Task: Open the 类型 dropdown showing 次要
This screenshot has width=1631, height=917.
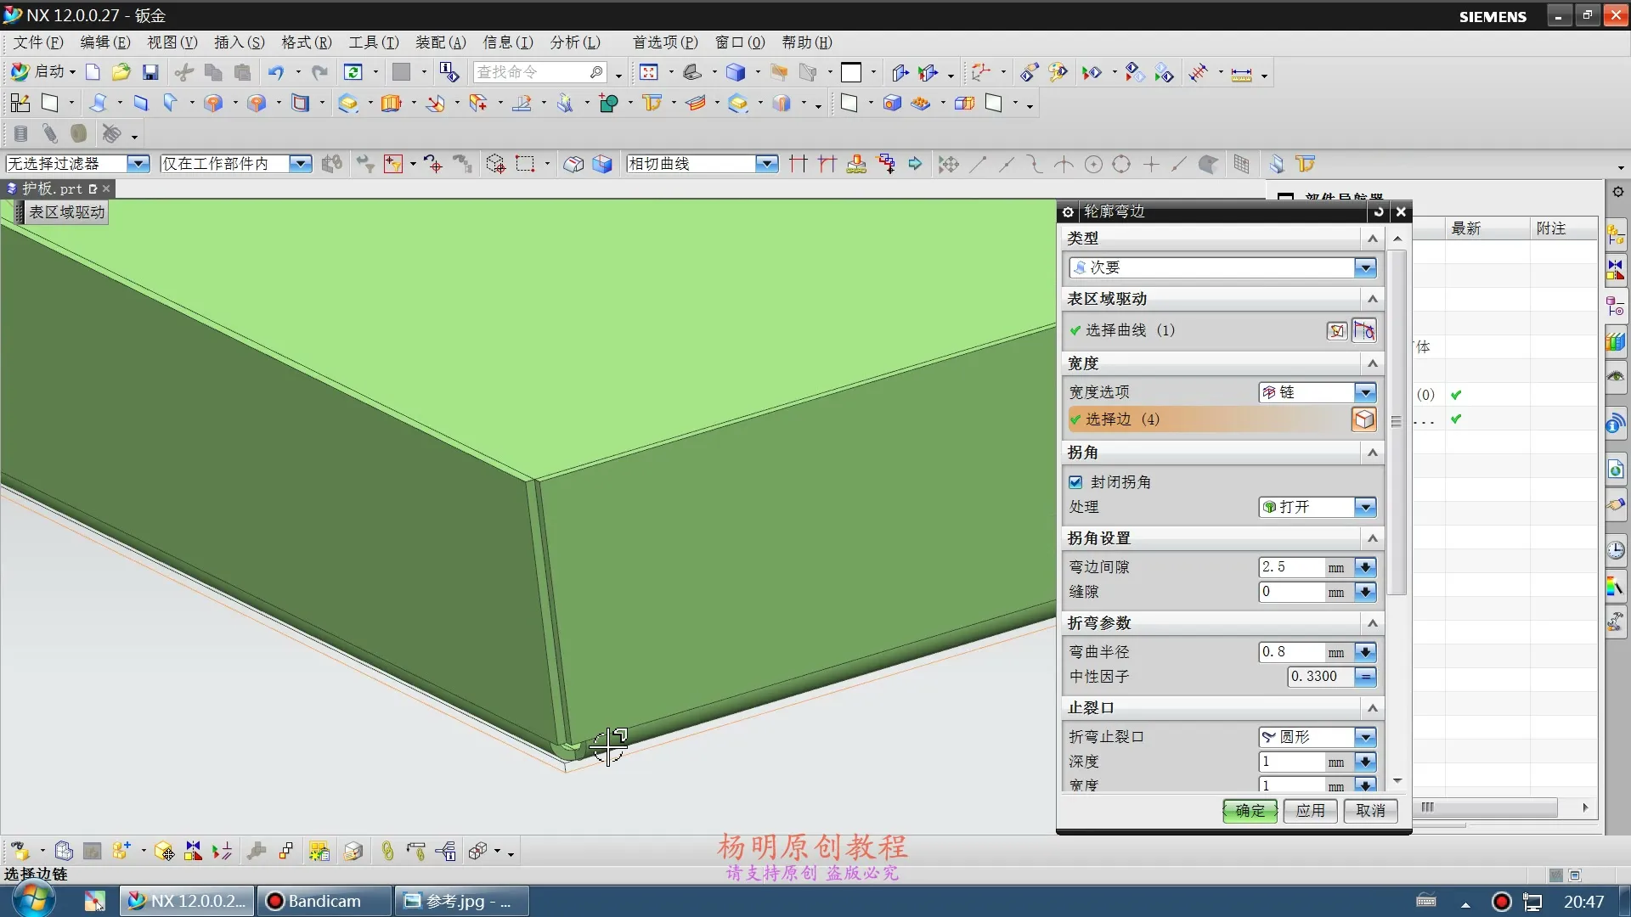Action: coord(1364,268)
